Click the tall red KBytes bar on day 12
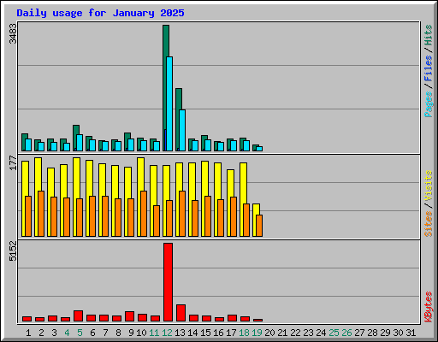Image resolution: width=438 pixels, height=342 pixels. [168, 282]
